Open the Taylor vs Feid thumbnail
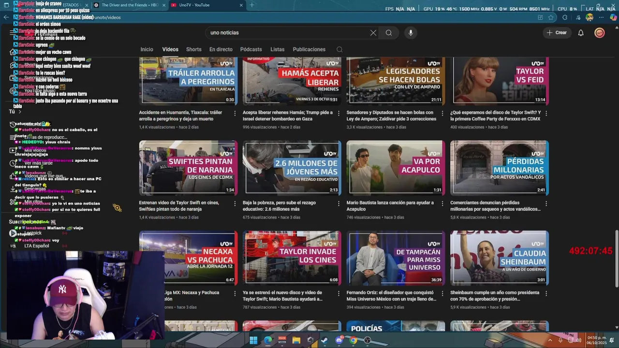 (x=500, y=80)
